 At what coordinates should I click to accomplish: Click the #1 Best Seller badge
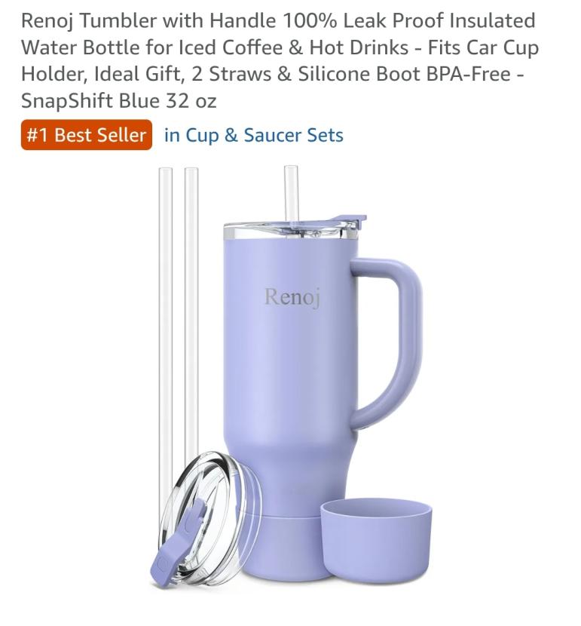tap(87, 135)
